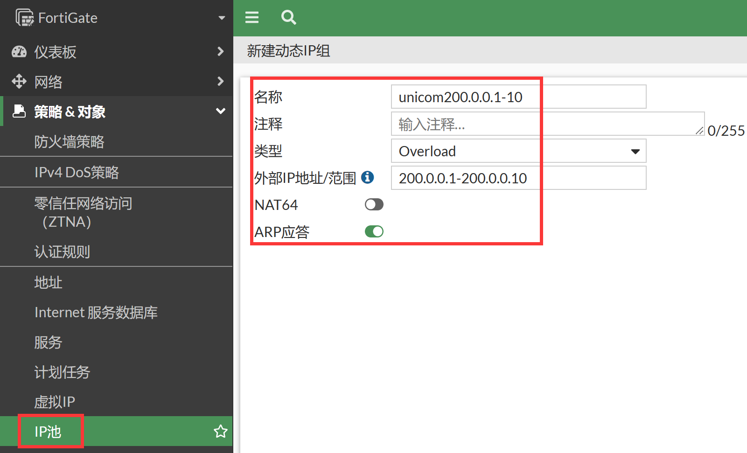Click the 新建动态IP组 page title

click(x=288, y=50)
